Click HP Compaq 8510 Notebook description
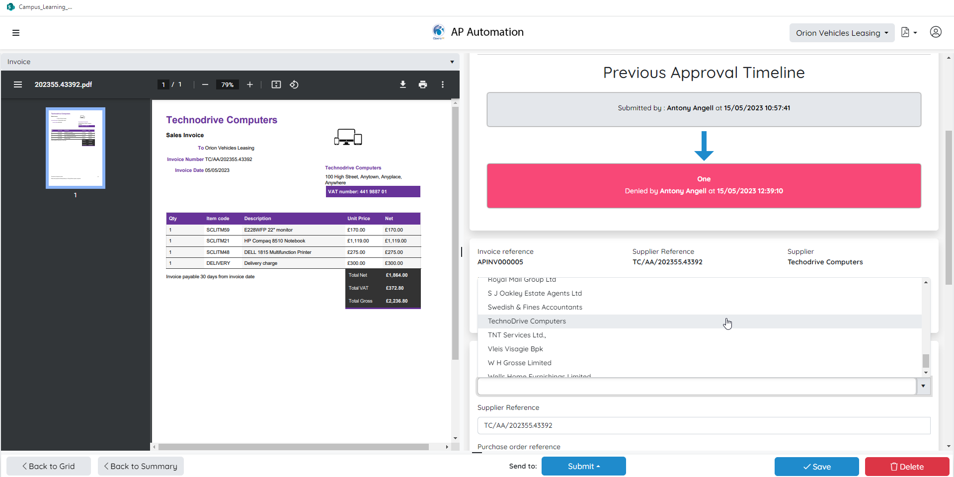Image resolution: width=954 pixels, height=477 pixels. 274,241
